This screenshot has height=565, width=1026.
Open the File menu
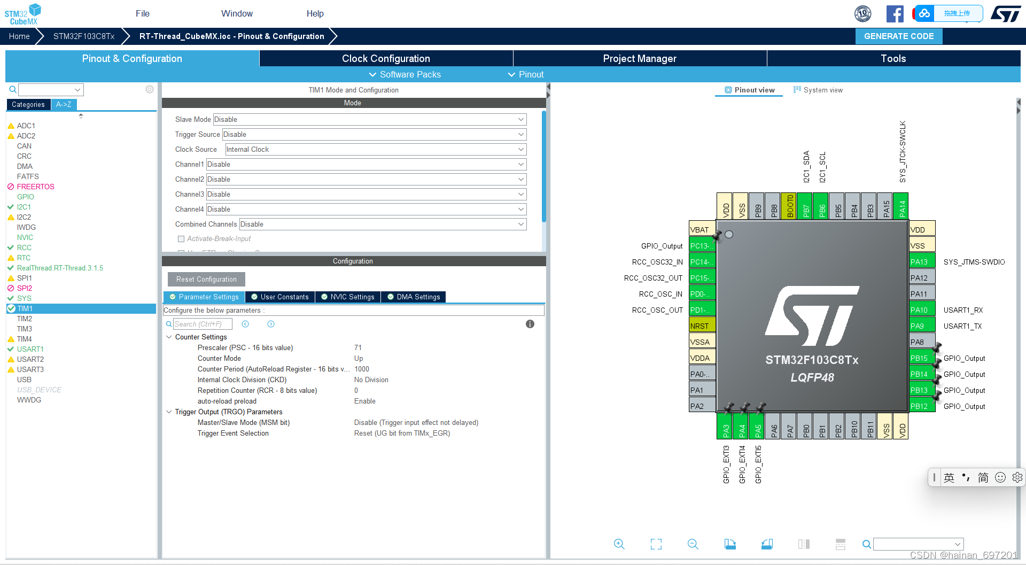[143, 13]
